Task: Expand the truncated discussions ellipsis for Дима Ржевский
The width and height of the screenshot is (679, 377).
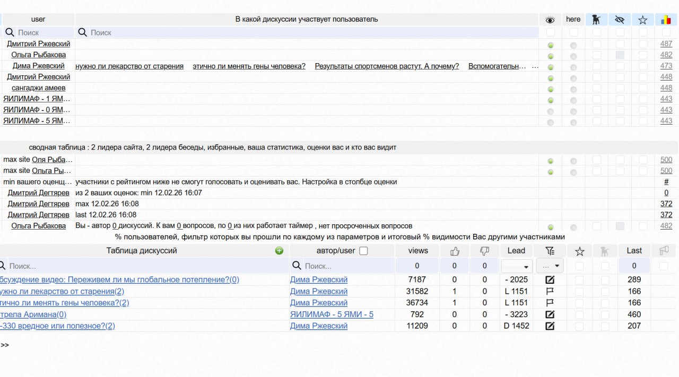Action: point(535,66)
